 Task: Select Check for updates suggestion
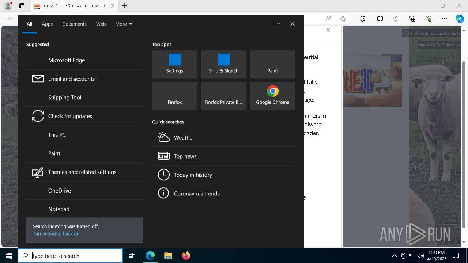point(84,116)
